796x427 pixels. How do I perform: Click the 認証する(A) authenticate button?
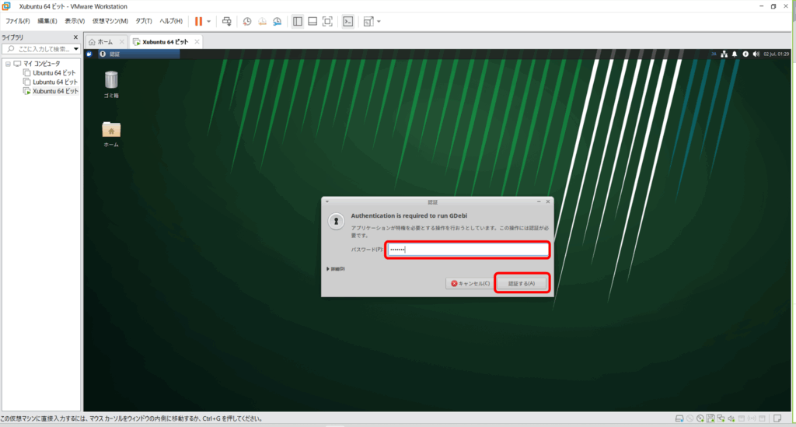[x=522, y=283]
